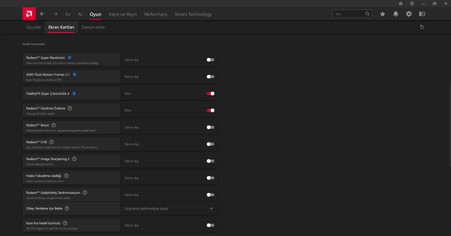The image size is (451, 236).
Task: Enable Radeon Super Resolution toggle
Action: [x=211, y=60]
